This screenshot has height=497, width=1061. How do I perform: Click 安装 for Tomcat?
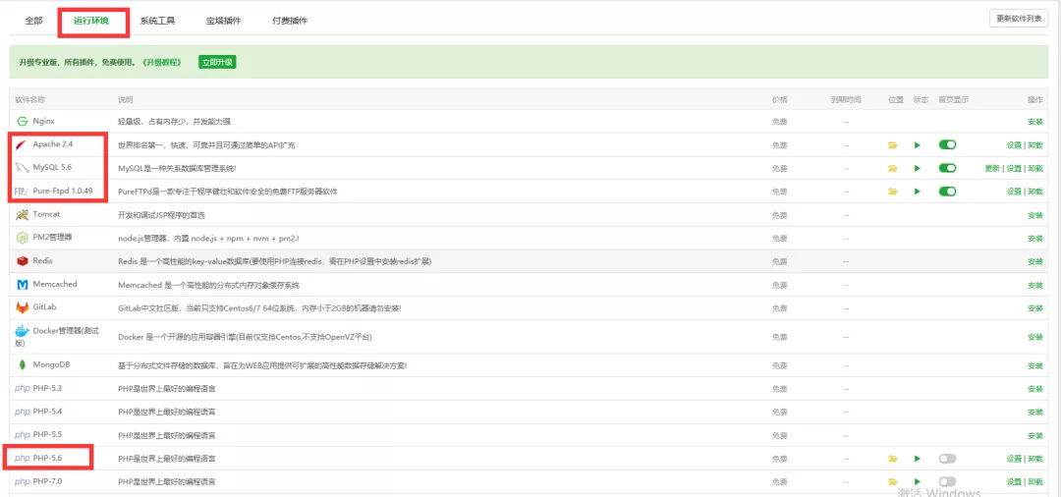[x=1035, y=216]
